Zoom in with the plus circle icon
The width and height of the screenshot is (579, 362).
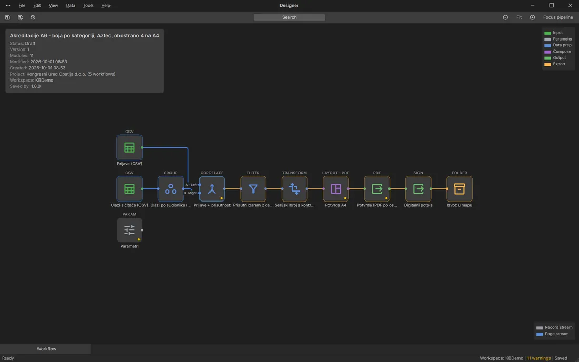click(532, 17)
